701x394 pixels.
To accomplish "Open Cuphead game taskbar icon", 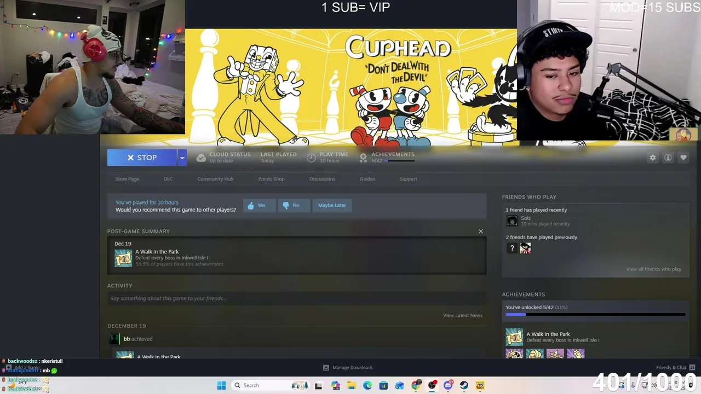I will (480, 385).
